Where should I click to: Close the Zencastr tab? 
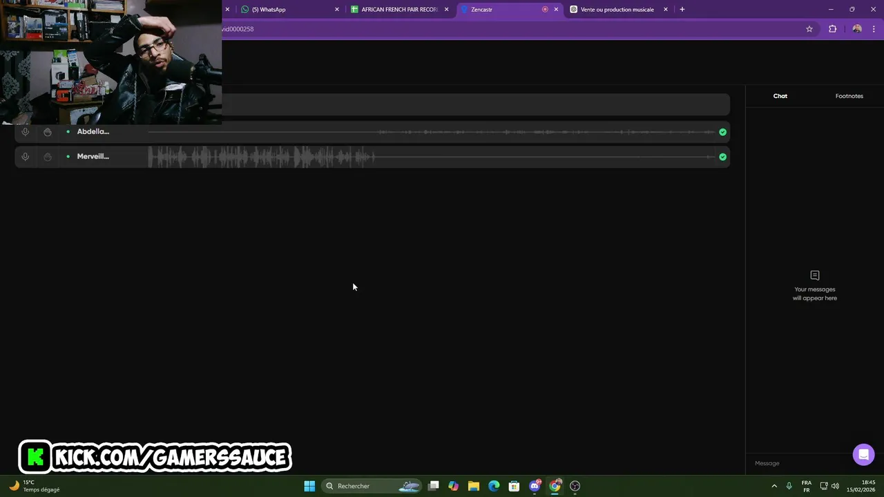[x=556, y=10]
